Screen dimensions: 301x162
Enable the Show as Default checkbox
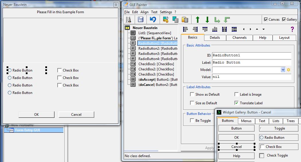[192, 94]
